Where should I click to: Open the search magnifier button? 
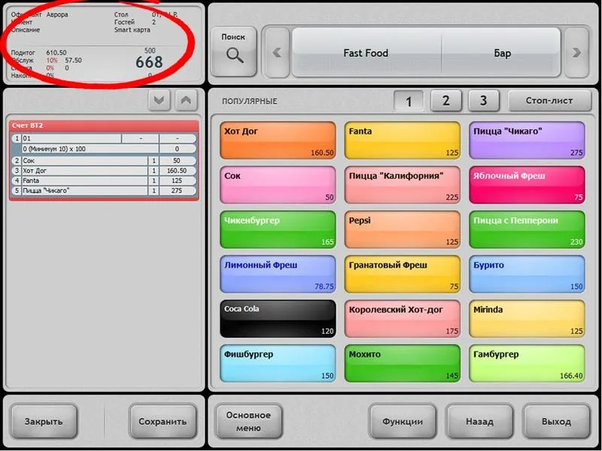(x=235, y=50)
